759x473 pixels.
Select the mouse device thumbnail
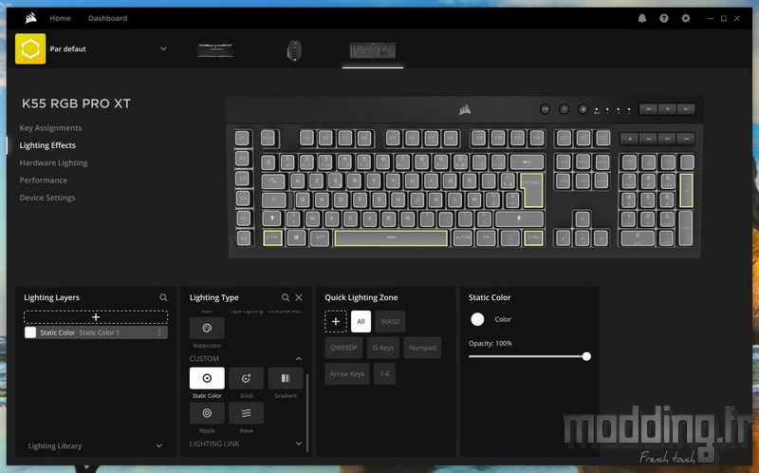click(294, 50)
